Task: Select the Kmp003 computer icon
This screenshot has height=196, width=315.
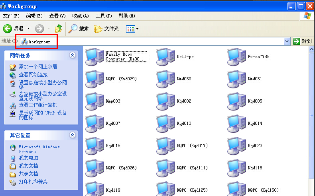Action: coord(95,101)
